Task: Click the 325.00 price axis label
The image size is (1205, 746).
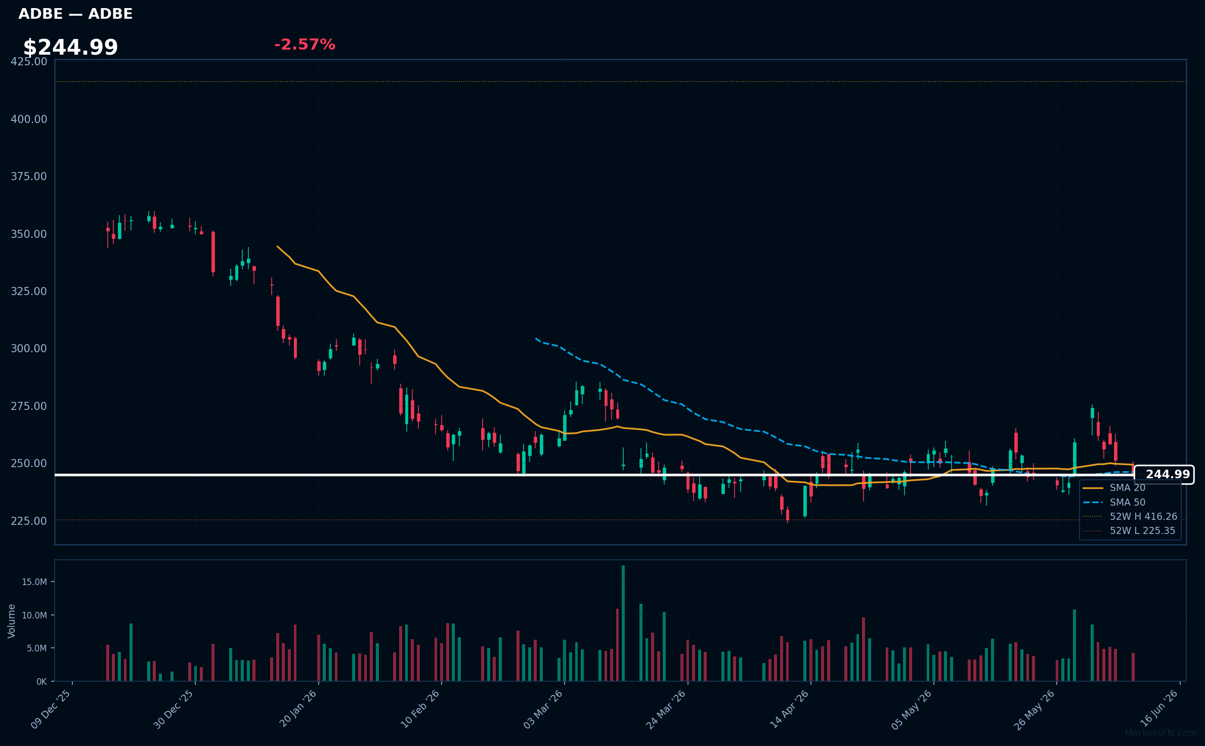Action: click(29, 292)
